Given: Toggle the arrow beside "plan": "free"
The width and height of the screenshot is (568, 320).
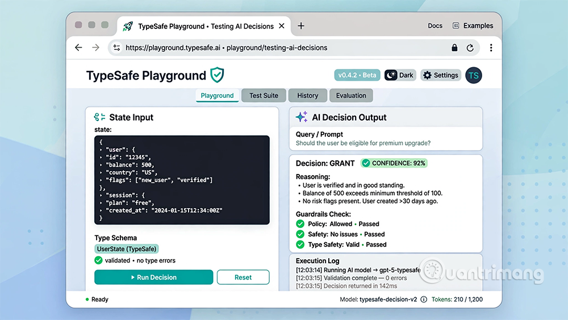Looking at the screenshot, I should [x=101, y=202].
